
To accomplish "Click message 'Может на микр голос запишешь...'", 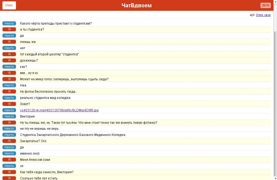I will coord(64,79).
